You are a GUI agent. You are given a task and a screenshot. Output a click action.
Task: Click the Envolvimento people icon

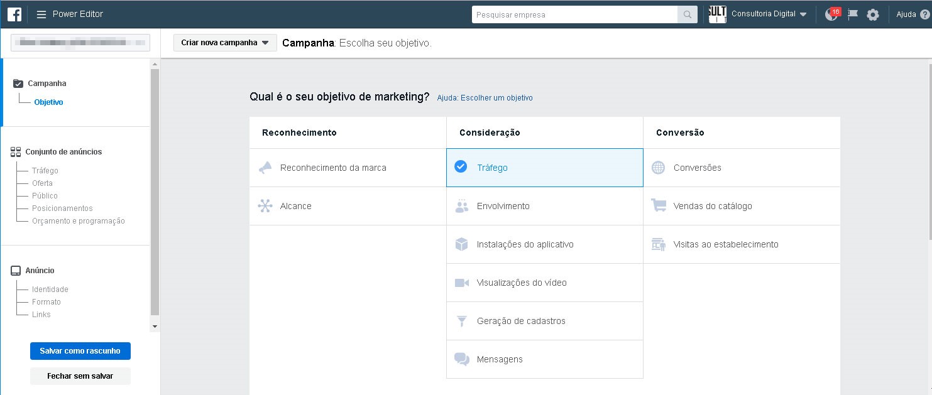pos(462,206)
